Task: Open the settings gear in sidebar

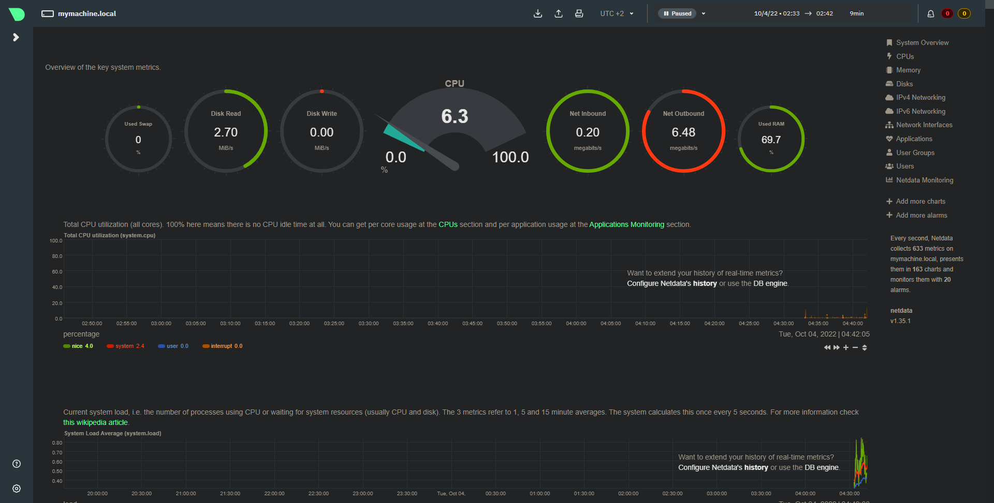Action: (x=17, y=489)
